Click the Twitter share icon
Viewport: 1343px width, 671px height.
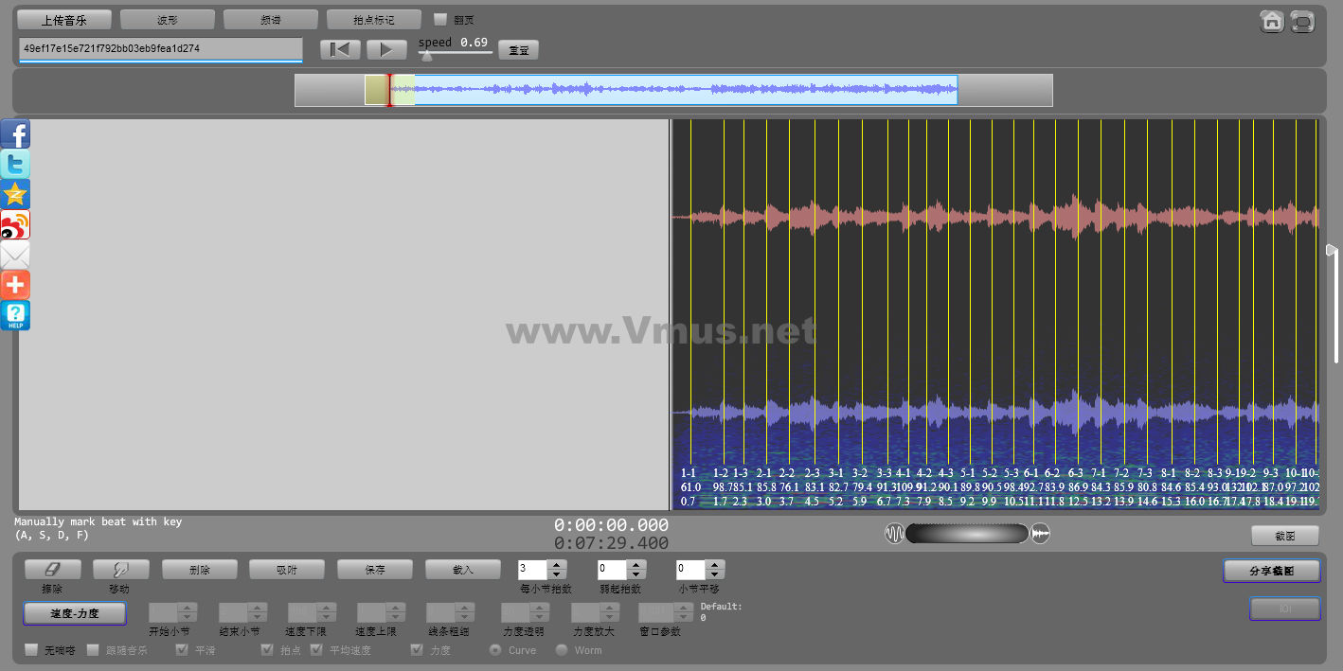15,165
